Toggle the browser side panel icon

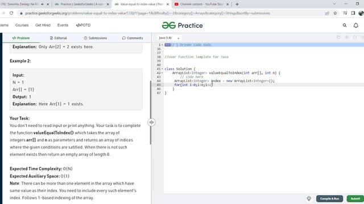(353, 13)
